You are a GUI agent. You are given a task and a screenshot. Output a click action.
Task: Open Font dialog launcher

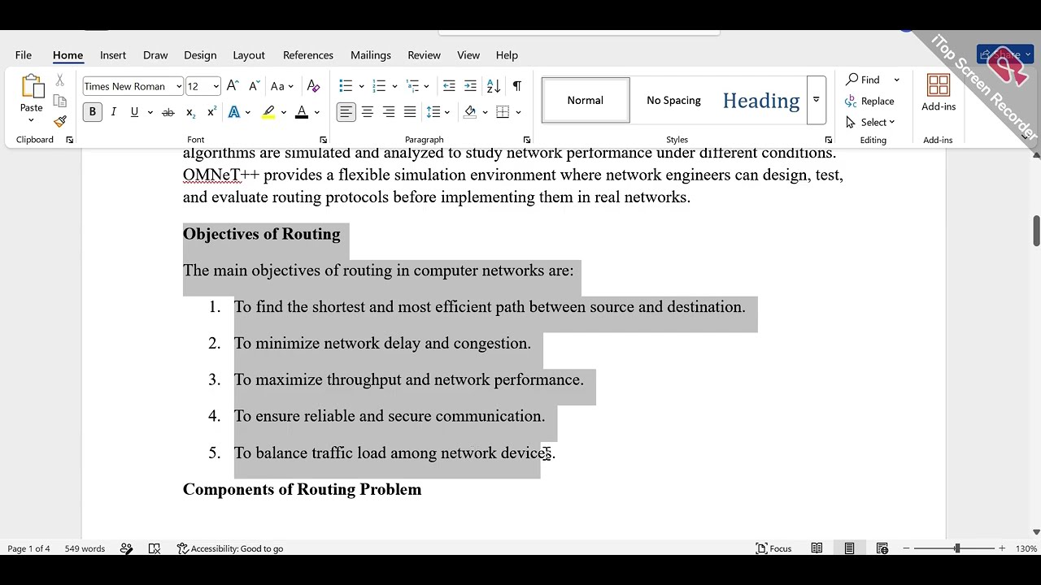click(x=323, y=140)
